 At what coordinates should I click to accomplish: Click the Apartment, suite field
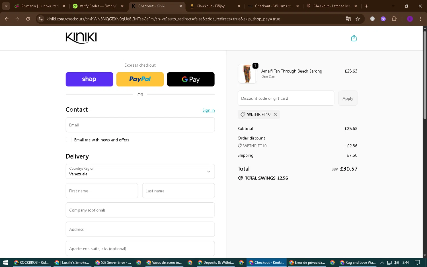point(140,248)
